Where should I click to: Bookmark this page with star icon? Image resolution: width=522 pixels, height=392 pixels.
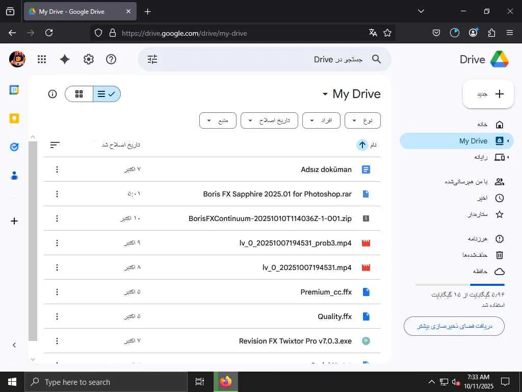pyautogui.click(x=387, y=33)
